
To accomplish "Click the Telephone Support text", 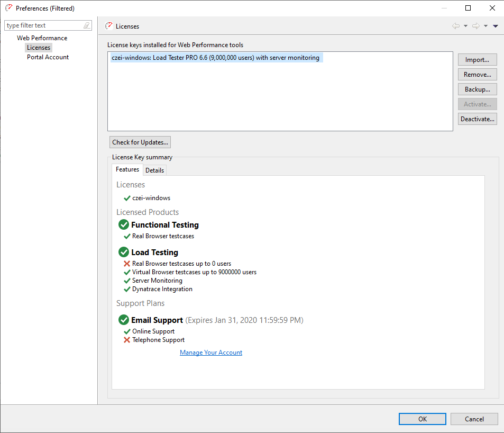I will pyautogui.click(x=159, y=340).
